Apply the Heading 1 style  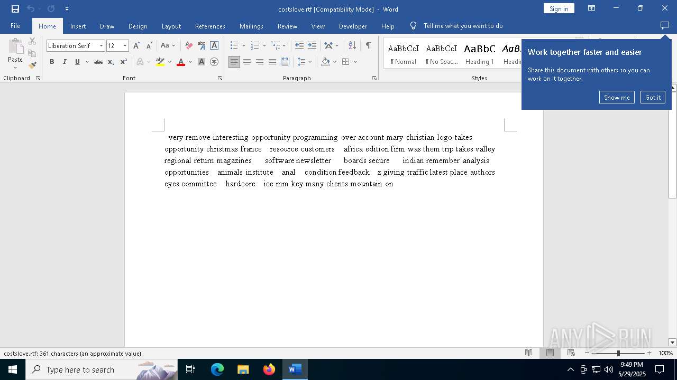[480, 54]
